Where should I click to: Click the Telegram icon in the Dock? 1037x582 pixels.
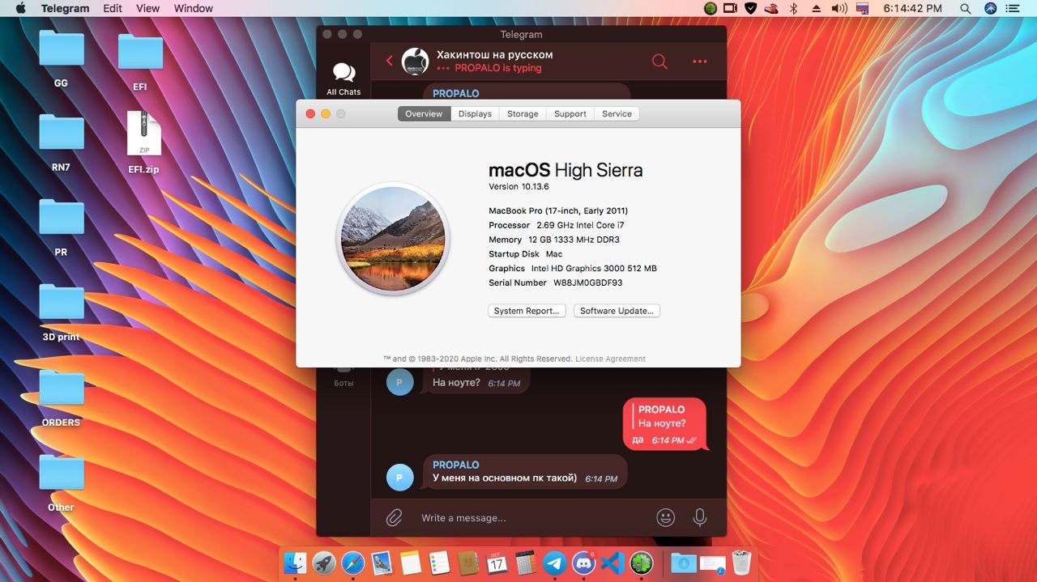pyautogui.click(x=555, y=563)
